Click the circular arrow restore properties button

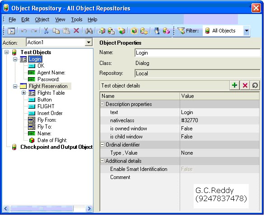[255, 85]
